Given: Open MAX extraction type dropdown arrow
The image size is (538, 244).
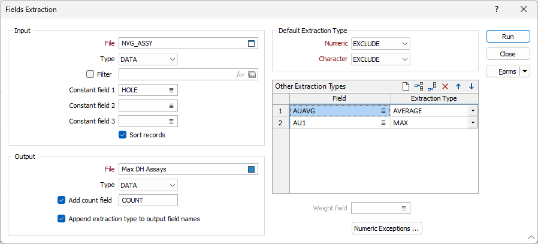Looking at the screenshot, I should (473, 123).
